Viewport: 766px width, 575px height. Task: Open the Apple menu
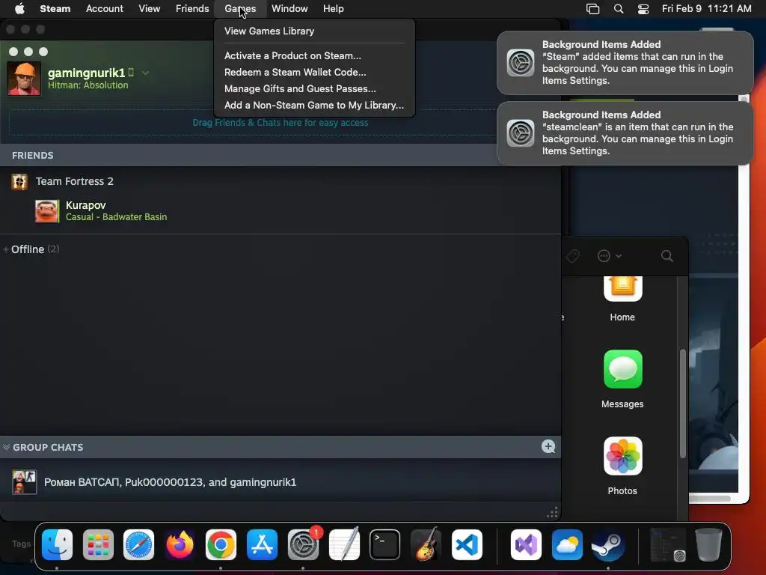tap(19, 8)
